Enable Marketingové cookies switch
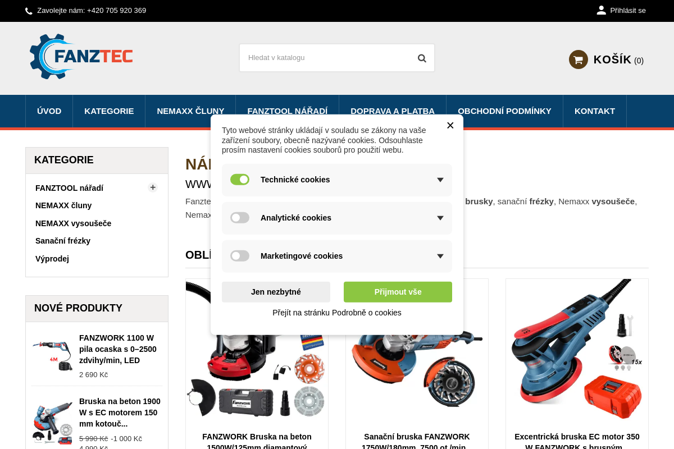The height and width of the screenshot is (449, 674). [x=240, y=256]
